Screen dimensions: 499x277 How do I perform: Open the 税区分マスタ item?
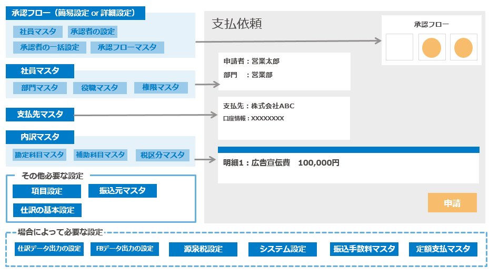click(162, 155)
